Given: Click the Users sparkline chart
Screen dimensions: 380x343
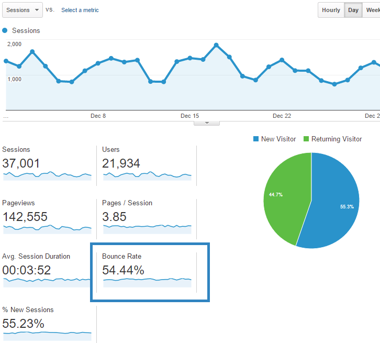Looking at the screenshot, I should pos(147,175).
